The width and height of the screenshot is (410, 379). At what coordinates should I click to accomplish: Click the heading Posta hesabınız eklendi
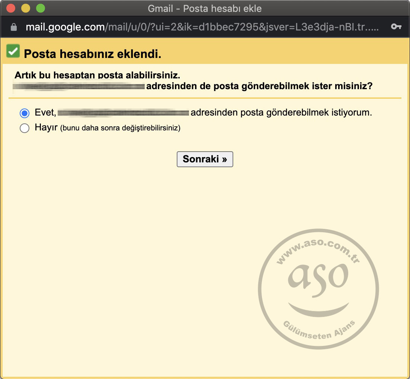pos(92,54)
